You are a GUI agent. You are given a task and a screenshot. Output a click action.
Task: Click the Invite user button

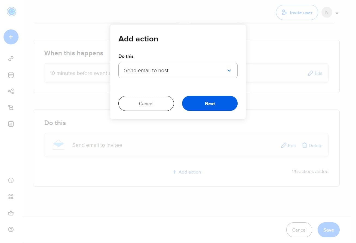[297, 13]
